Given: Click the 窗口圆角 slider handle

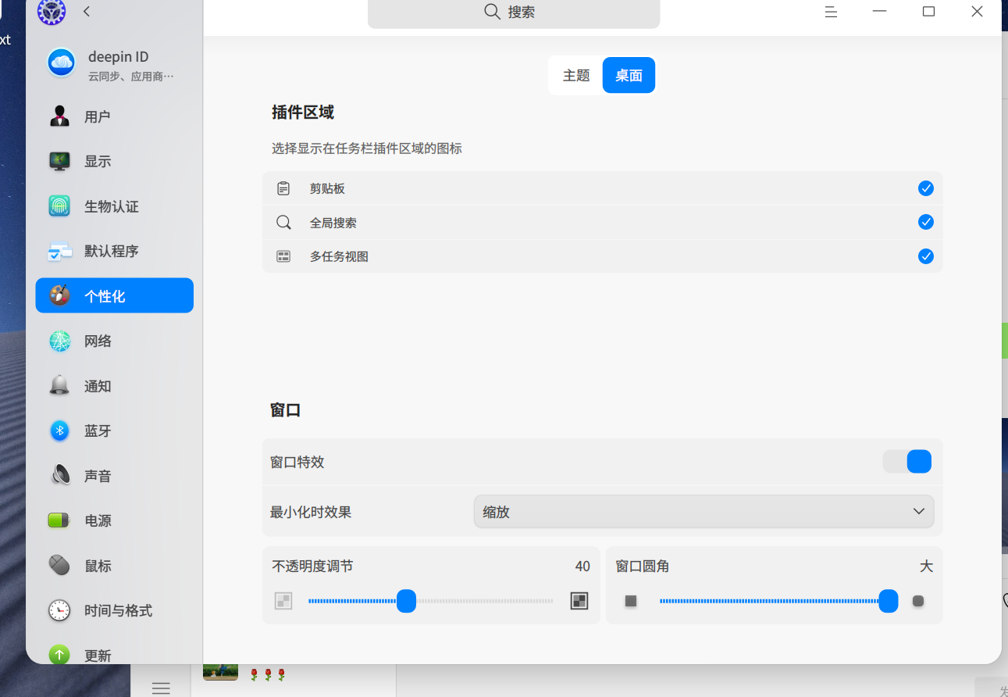Looking at the screenshot, I should point(889,601).
